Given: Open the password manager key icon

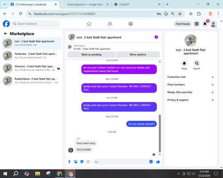Looking at the screenshot, I should (x=159, y=14).
